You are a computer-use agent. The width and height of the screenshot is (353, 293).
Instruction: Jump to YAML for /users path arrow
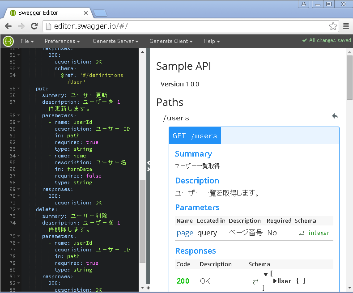335,116
